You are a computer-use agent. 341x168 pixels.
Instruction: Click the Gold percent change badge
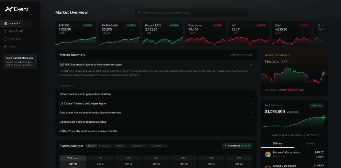tap(304, 25)
